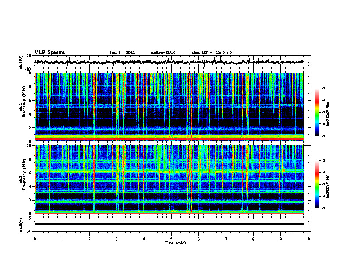Image resolution: width=347 pixels, height=268 pixels.
Task: Click the "6" kHz tick on ch.1 spectrogram axis
Action: pos(31,100)
